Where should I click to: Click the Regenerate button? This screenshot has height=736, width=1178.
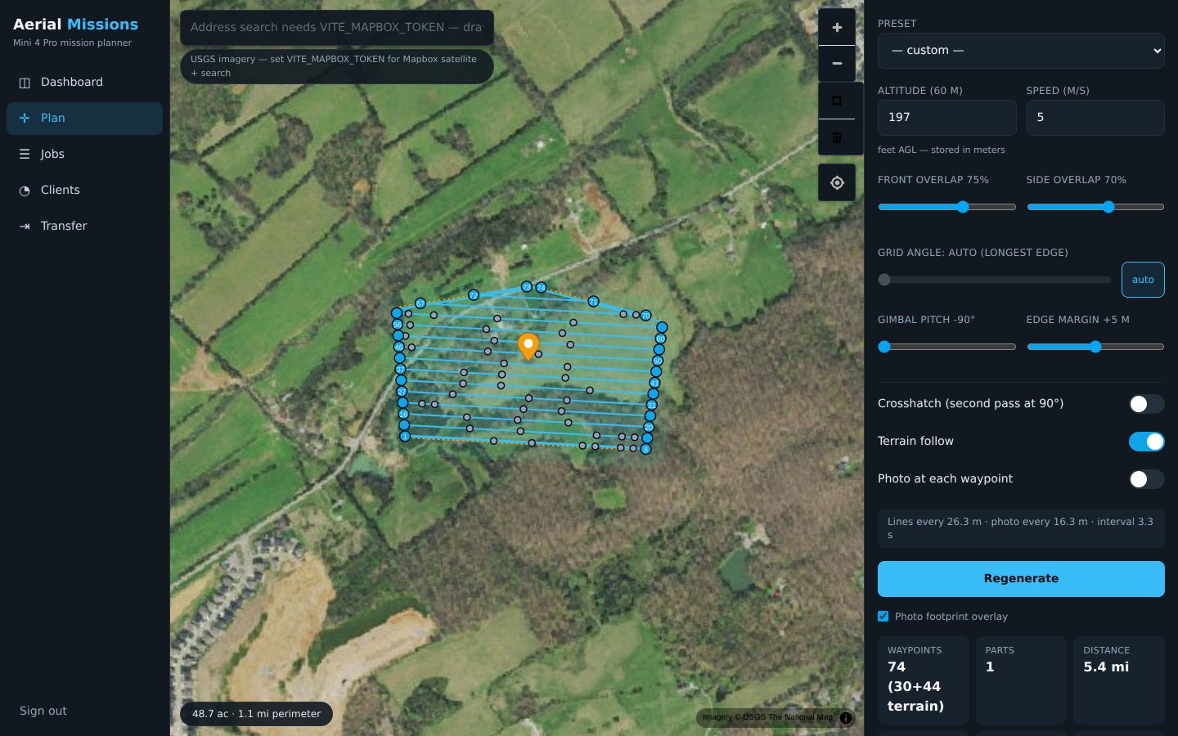coord(1021,579)
